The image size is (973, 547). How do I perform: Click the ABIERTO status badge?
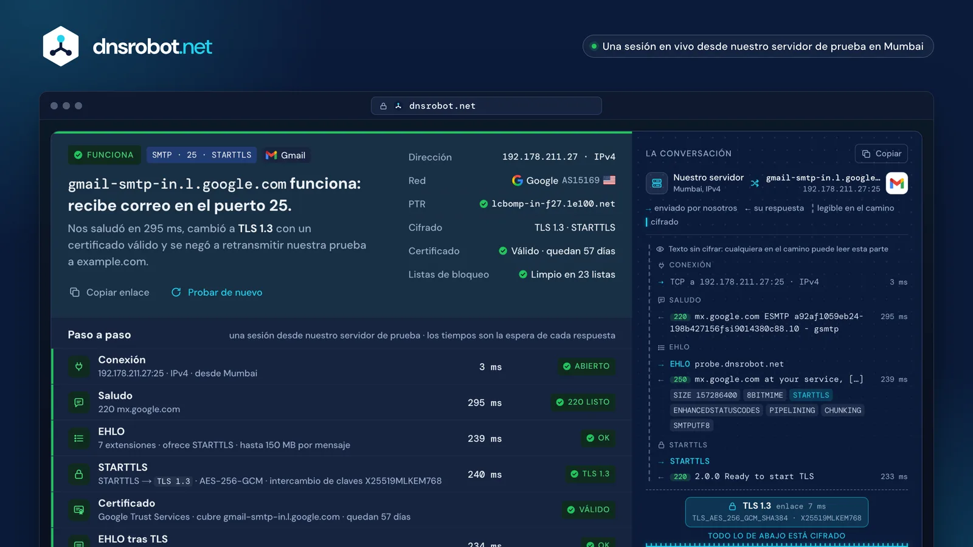tap(586, 366)
